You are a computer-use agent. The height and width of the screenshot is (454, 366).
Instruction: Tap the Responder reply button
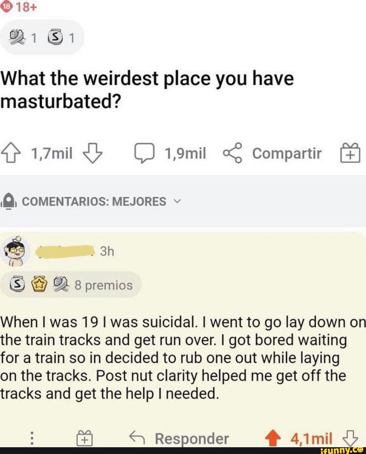[x=180, y=438]
